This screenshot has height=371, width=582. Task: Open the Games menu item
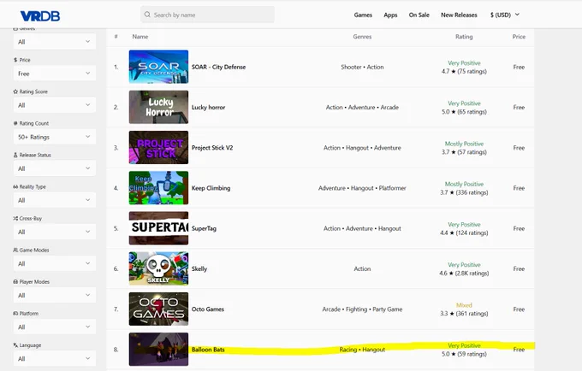pyautogui.click(x=363, y=15)
